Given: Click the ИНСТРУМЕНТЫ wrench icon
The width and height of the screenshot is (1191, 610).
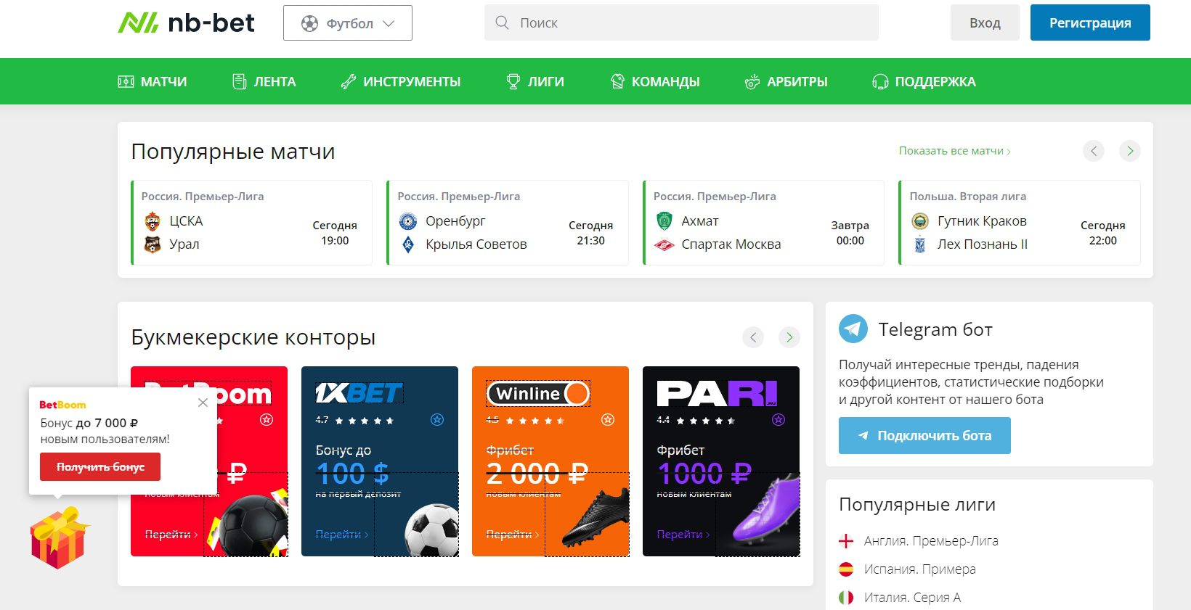Looking at the screenshot, I should click(349, 81).
